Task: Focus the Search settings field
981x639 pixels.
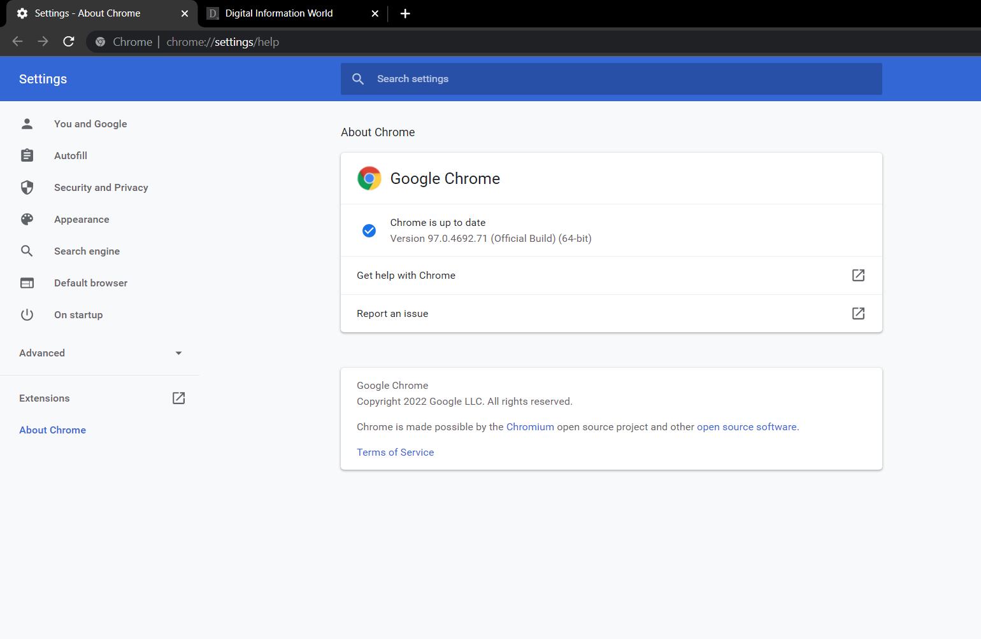Action: point(612,79)
